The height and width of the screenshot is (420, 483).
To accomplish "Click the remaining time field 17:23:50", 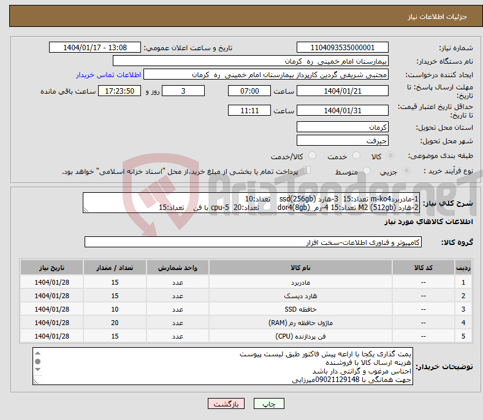I will pos(120,91).
